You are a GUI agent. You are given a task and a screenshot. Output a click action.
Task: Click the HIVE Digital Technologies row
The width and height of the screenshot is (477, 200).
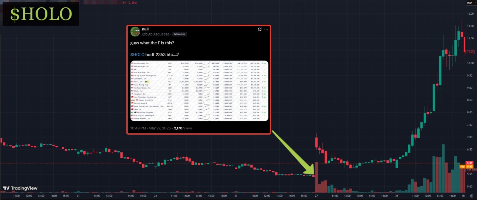[x=199, y=115]
